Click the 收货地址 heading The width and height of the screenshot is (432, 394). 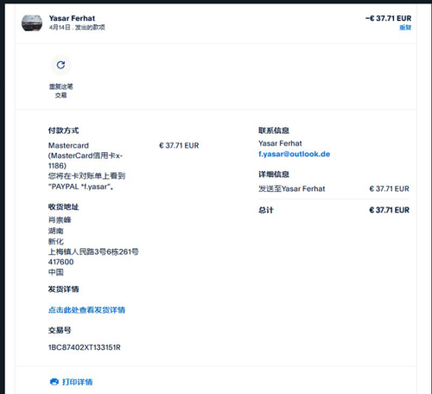point(63,207)
